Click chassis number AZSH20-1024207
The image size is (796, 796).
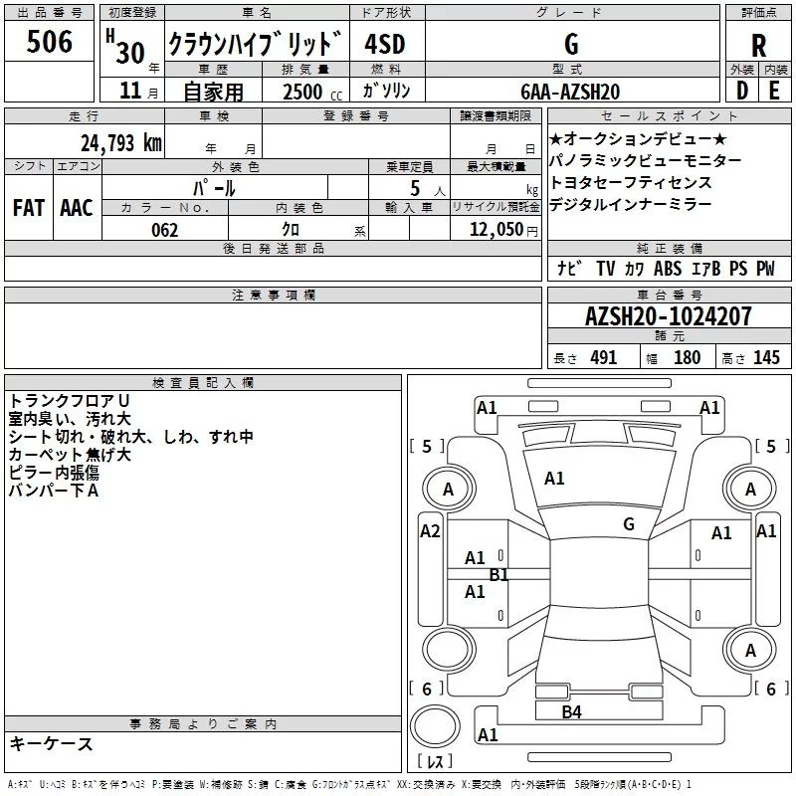pyautogui.click(x=668, y=316)
